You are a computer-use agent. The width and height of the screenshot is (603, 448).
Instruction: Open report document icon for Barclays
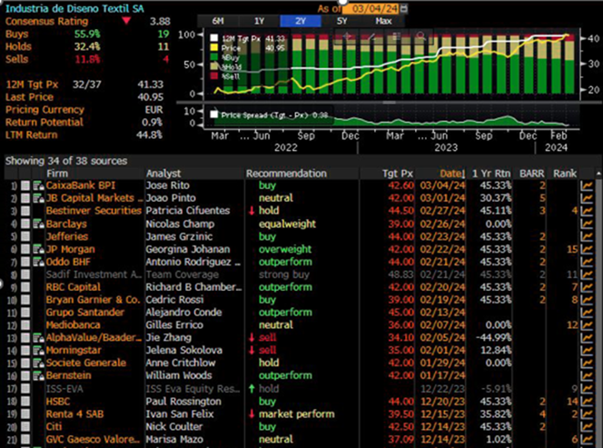(38, 224)
